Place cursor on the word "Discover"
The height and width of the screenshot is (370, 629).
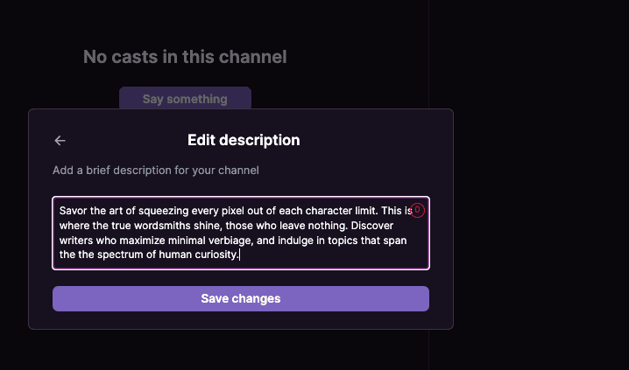pos(372,226)
